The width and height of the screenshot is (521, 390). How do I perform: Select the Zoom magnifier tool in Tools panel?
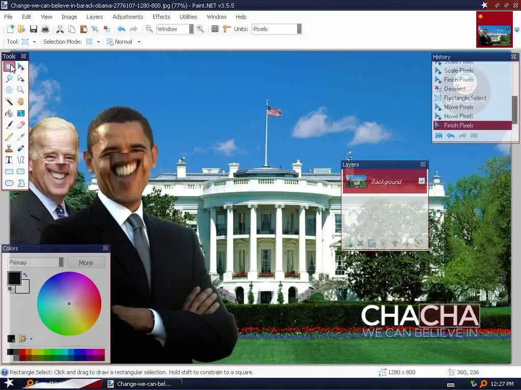point(21,90)
